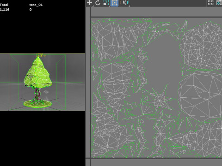Click the highlighted Freeform mode tool
The height and width of the screenshot is (166, 222).
coord(115,3)
